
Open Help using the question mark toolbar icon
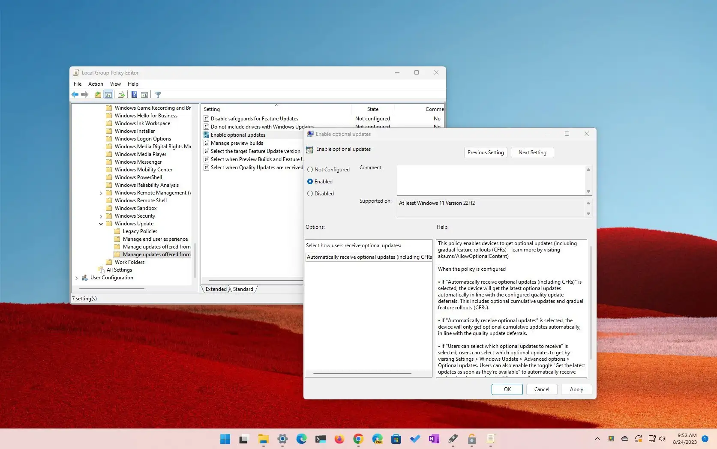(x=134, y=94)
